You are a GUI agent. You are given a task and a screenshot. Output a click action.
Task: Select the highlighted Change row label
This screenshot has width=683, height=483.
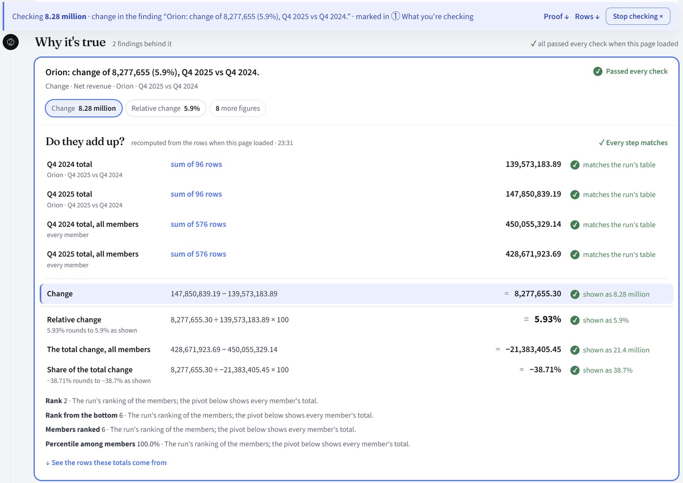point(60,294)
